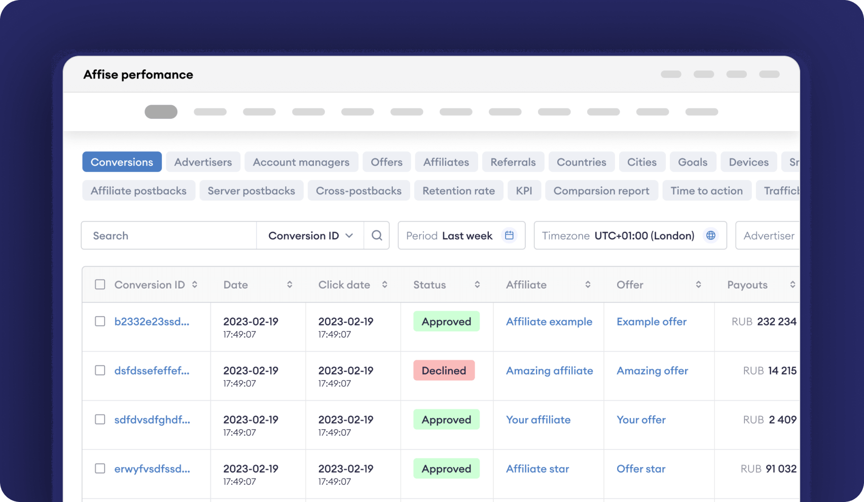Open the Server postbacks tab
This screenshot has width=864, height=502.
251,191
